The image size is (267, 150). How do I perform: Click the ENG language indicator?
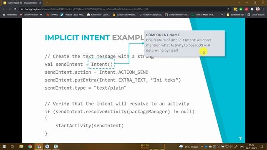click(242, 147)
